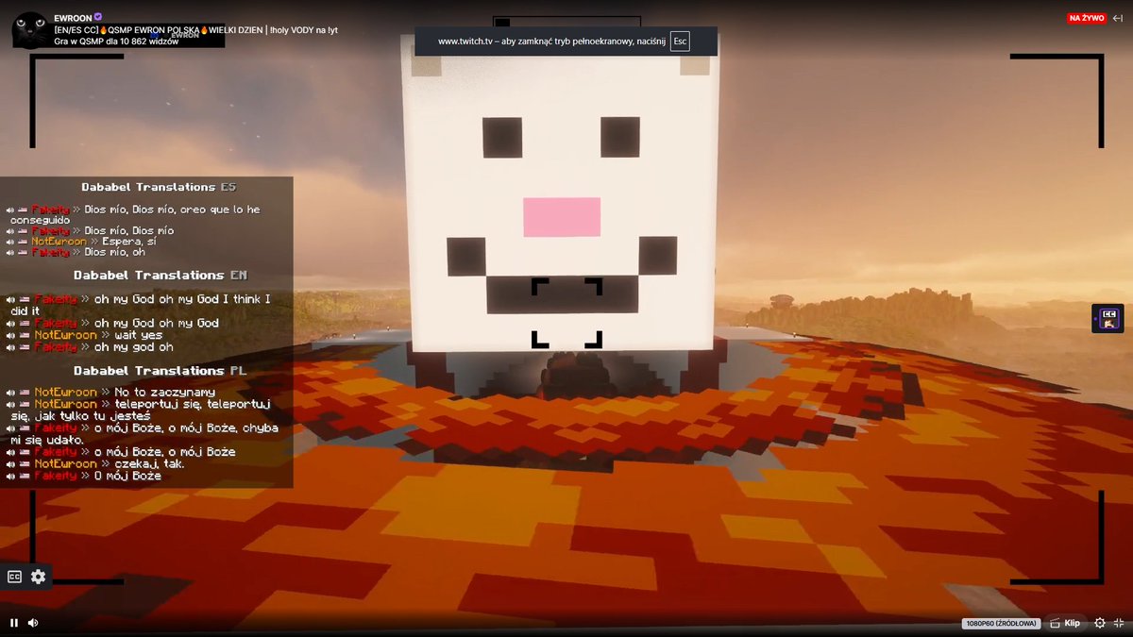Click the Dababel Translations PL heading

click(x=161, y=371)
